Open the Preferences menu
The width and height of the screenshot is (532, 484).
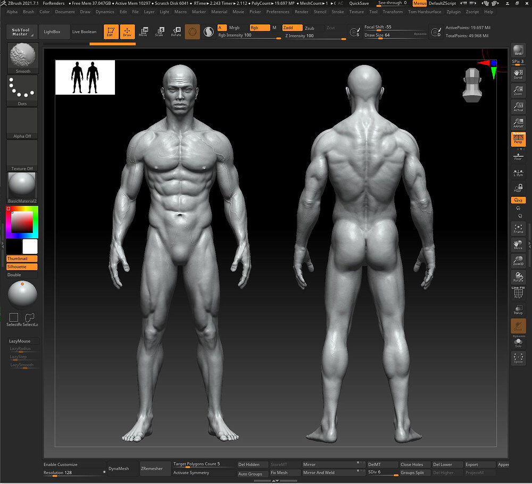[x=278, y=12]
